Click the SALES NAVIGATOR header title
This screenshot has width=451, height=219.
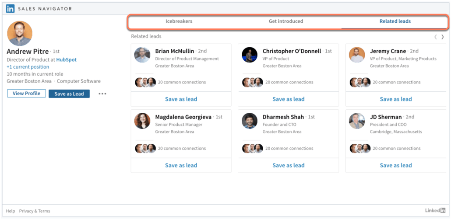(45, 9)
